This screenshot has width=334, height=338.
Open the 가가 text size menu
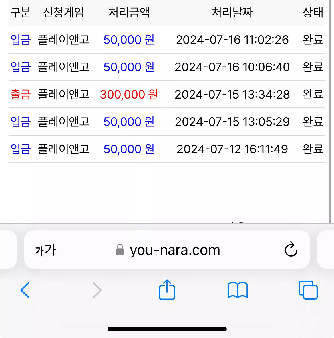45,250
